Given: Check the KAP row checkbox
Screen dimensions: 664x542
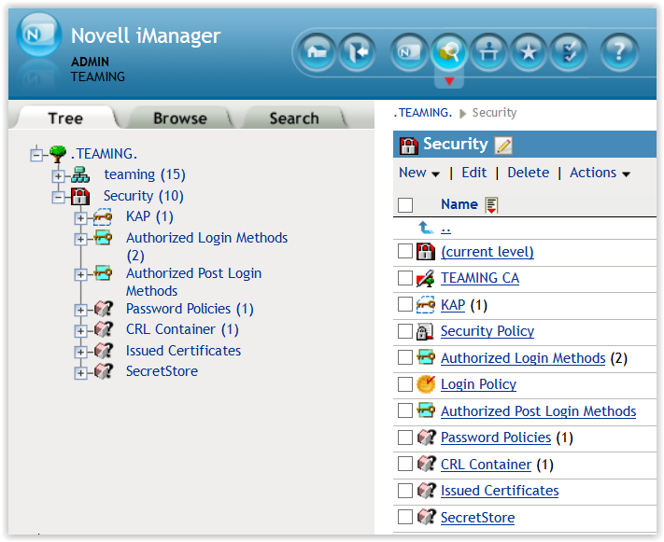Looking at the screenshot, I should (x=404, y=304).
